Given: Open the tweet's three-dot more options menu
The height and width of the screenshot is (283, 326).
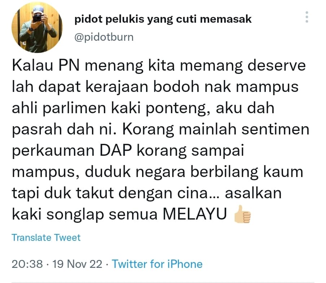Looking at the screenshot, I should (307, 17).
